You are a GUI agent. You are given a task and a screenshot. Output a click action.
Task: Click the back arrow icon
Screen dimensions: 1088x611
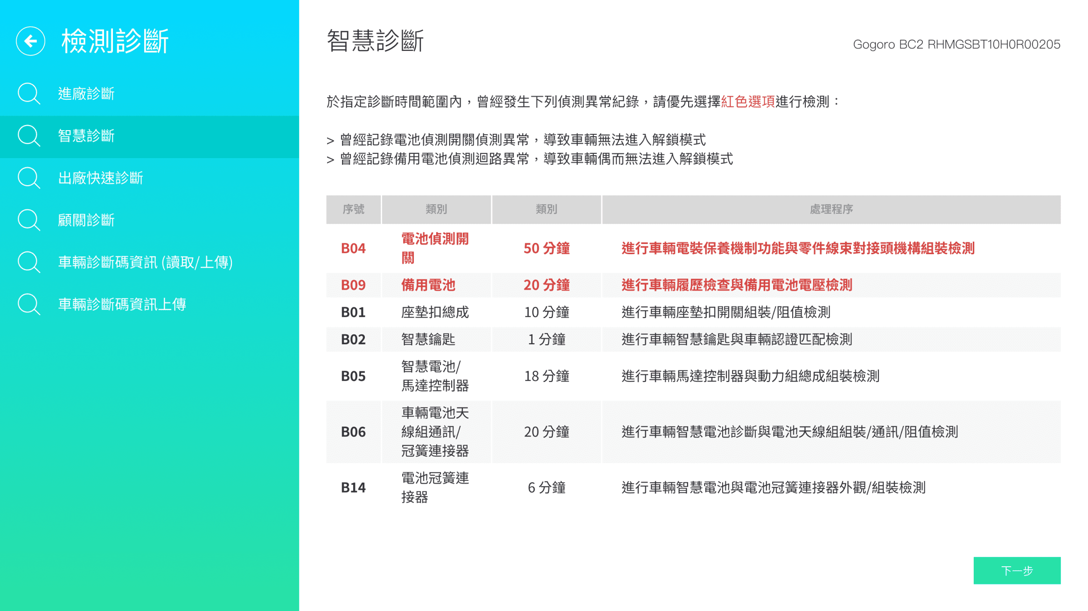(x=30, y=41)
